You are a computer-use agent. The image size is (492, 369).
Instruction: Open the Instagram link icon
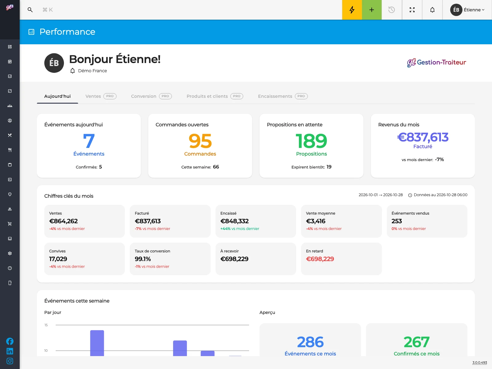point(10,361)
